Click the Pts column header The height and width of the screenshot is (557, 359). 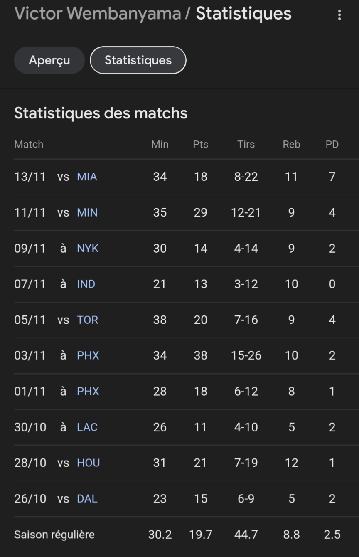pos(200,144)
